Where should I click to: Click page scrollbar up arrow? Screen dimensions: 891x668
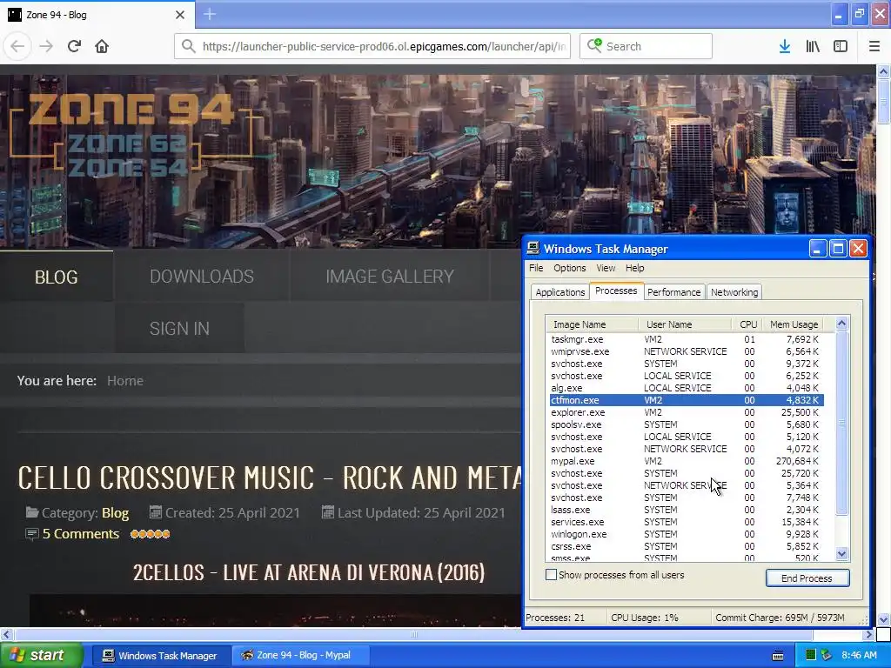pos(883,72)
